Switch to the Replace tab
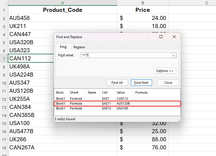The image size is (216, 156). (x=79, y=47)
